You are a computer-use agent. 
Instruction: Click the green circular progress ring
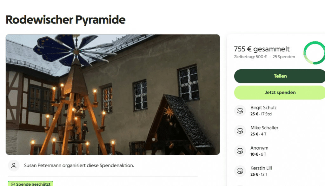point(314,53)
